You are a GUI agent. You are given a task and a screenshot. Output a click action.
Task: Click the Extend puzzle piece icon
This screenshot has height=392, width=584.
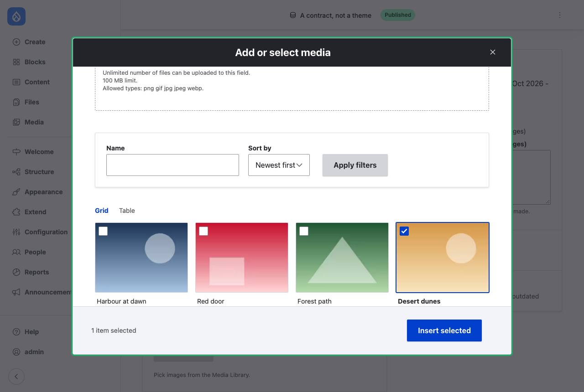[16, 212]
